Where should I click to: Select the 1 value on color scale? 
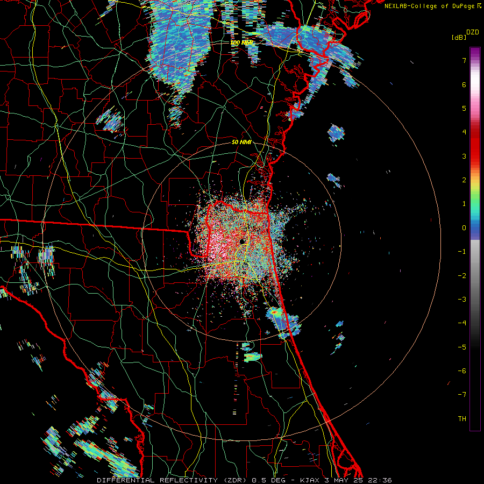click(x=464, y=204)
